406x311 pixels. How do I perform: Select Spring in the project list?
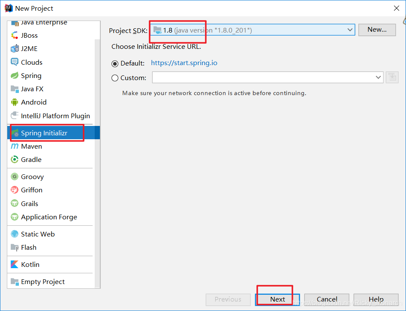[51, 75]
